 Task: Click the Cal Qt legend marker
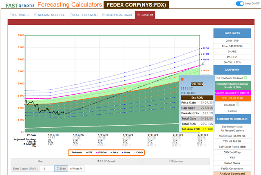(135, 153)
